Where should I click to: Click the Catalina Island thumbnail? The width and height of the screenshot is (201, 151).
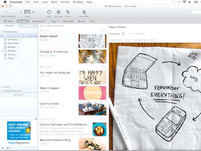(92, 108)
